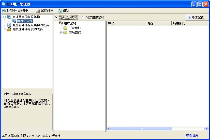Click the 配置向导 wizard icon
Screen dimensions: 210x140
[x=38, y=11]
